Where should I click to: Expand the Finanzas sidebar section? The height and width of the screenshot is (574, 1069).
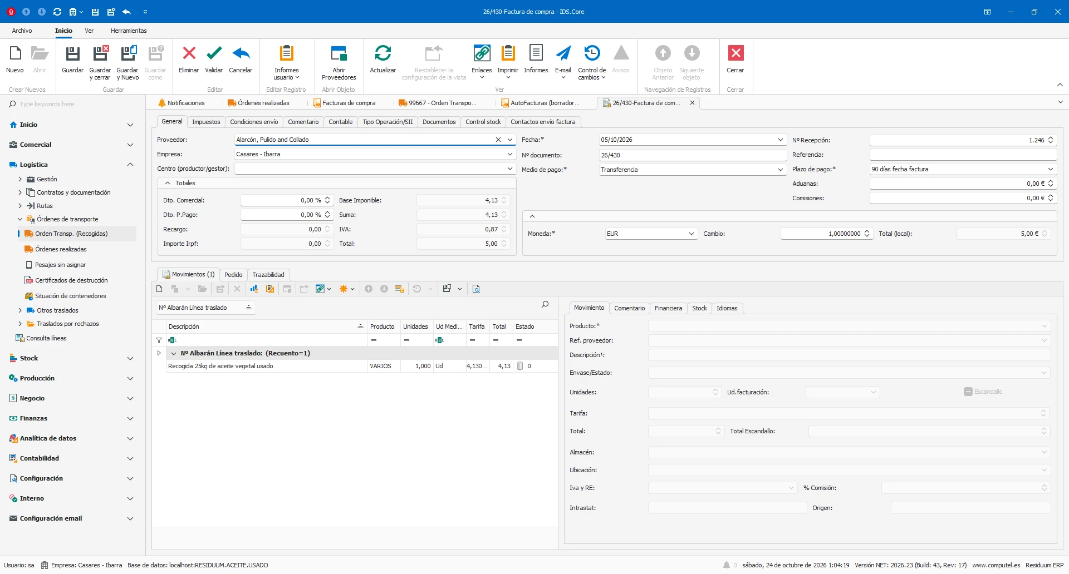71,418
